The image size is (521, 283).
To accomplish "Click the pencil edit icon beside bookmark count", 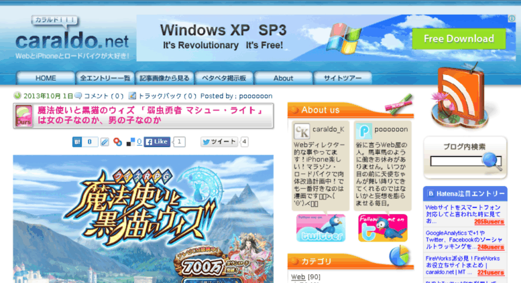I will [105, 142].
